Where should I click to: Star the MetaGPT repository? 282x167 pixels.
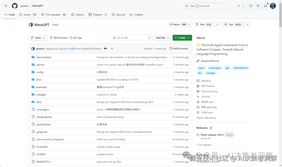click(x=233, y=24)
